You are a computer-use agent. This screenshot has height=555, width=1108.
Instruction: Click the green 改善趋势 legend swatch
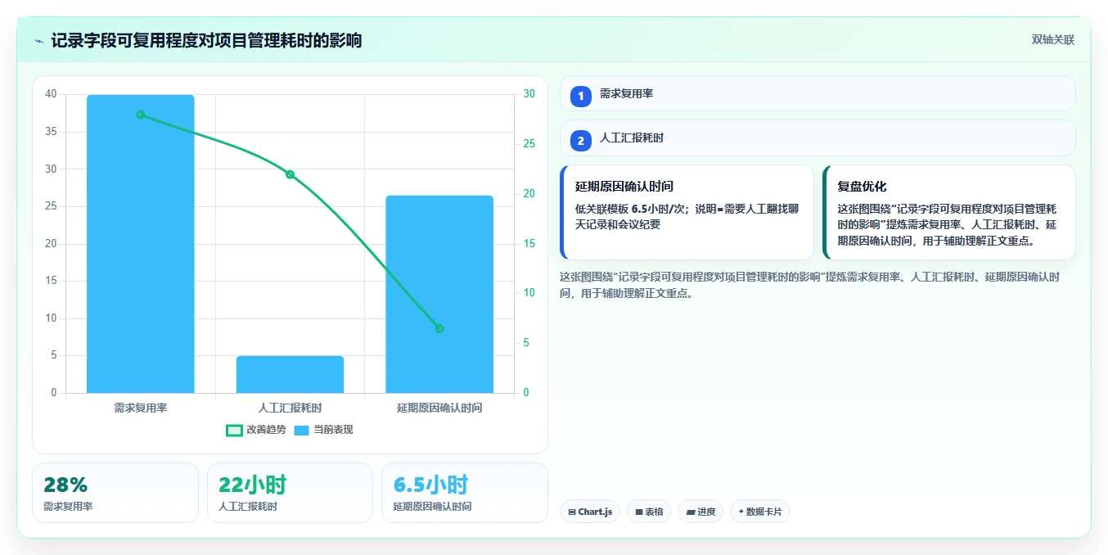[x=234, y=431]
